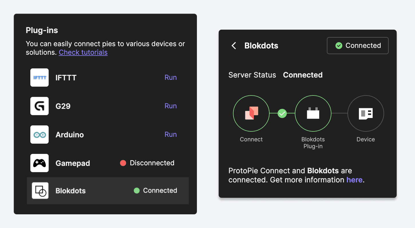Click the checkmark inside the Connected badge

pyautogui.click(x=339, y=45)
